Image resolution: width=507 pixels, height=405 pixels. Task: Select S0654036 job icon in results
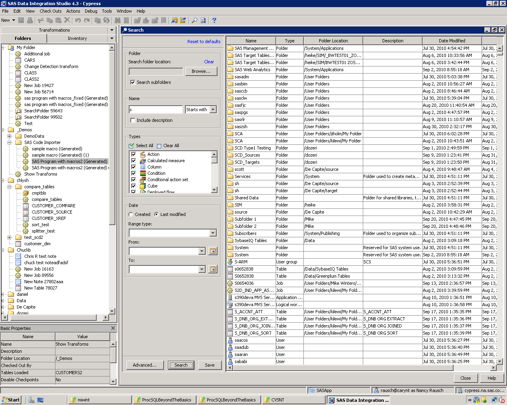[x=230, y=283]
